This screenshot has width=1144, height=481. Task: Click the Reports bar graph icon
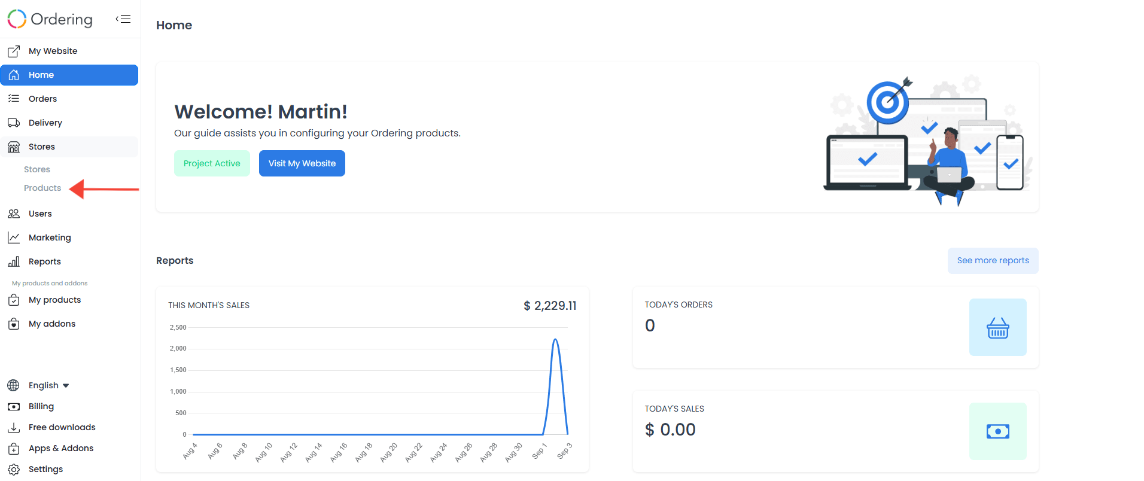(14, 261)
